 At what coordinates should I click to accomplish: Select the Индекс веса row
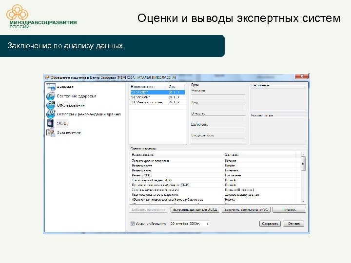tap(215, 170)
